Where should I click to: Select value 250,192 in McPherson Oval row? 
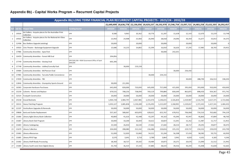pyautogui.click(x=188, y=71)
